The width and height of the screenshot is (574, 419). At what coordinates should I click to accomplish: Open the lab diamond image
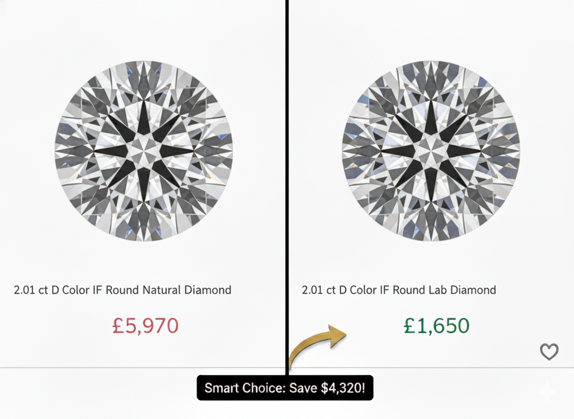click(x=431, y=150)
